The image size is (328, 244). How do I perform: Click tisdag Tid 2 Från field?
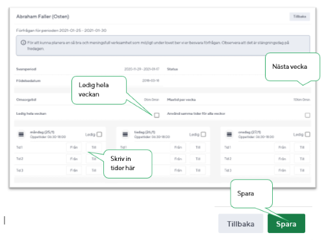(x=178, y=159)
